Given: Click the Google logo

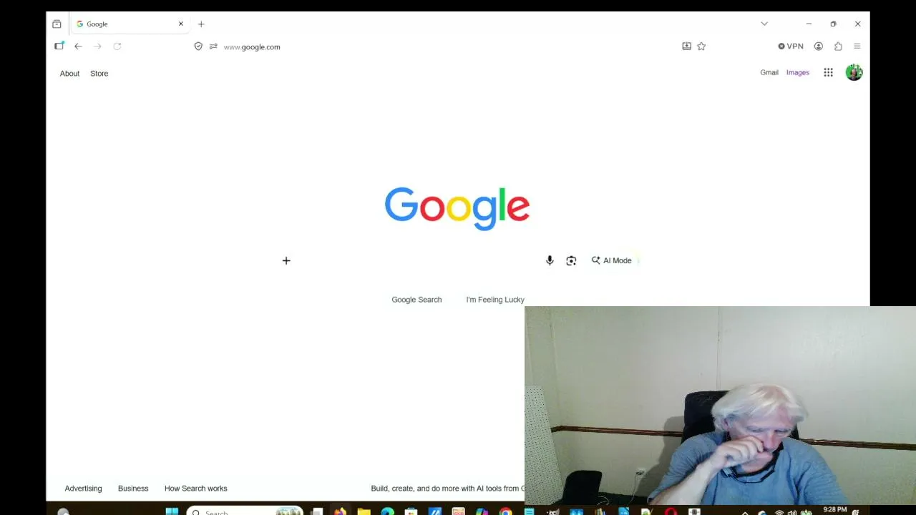Looking at the screenshot, I should coord(457,209).
